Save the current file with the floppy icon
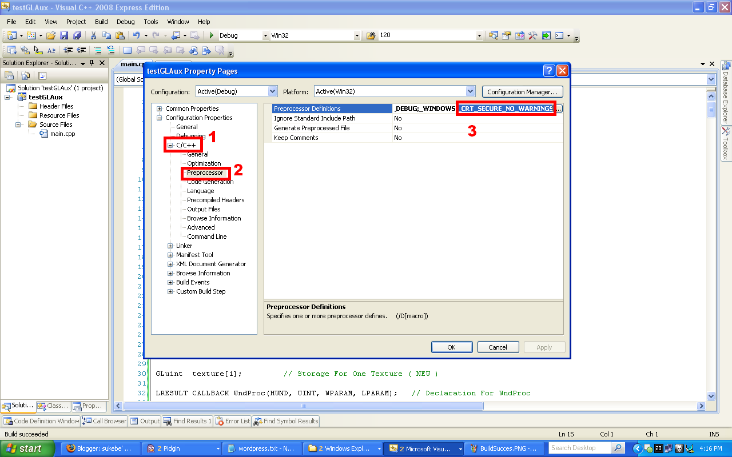This screenshot has height=457, width=732. point(64,35)
